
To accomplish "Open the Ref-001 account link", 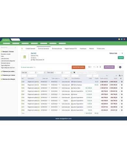I will point(34,53).
